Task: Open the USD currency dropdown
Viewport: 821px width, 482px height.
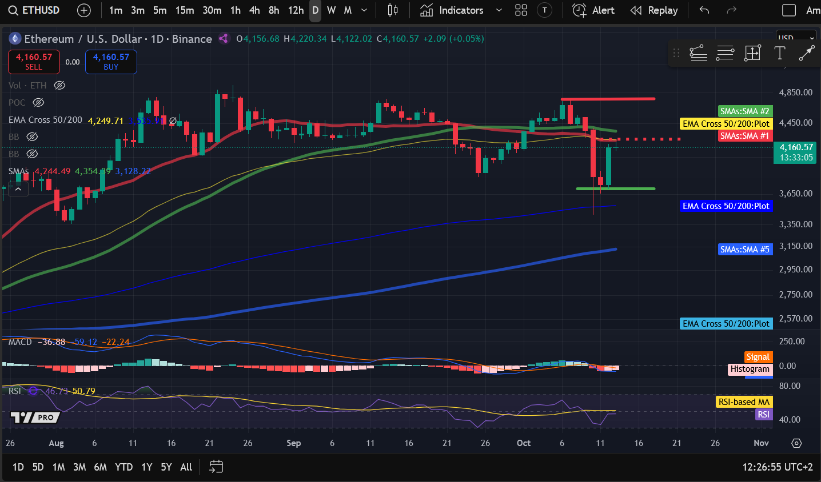Action: click(796, 38)
